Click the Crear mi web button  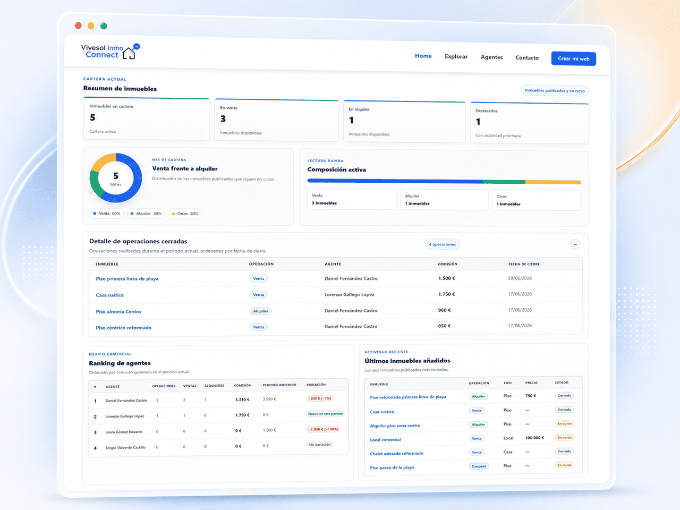(574, 58)
